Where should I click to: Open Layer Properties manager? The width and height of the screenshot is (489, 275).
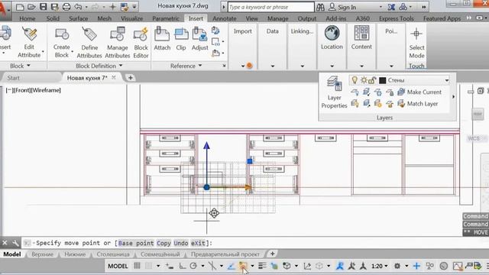click(335, 92)
